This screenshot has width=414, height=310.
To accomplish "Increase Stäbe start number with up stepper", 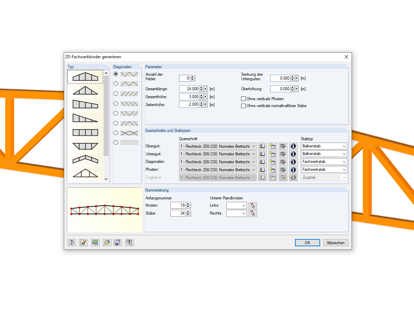I will click(x=188, y=212).
